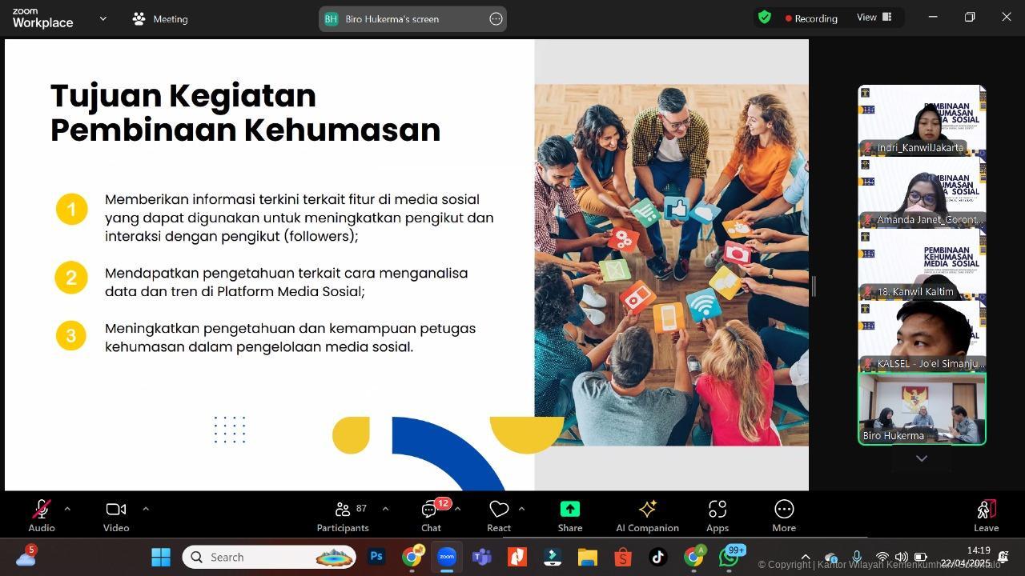Toggle the Video camera on
Screen dimensions: 1025x576
(116, 515)
